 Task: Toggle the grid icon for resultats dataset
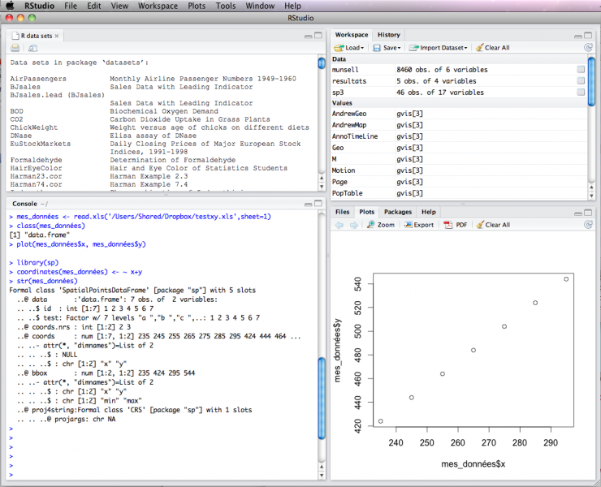tap(580, 81)
